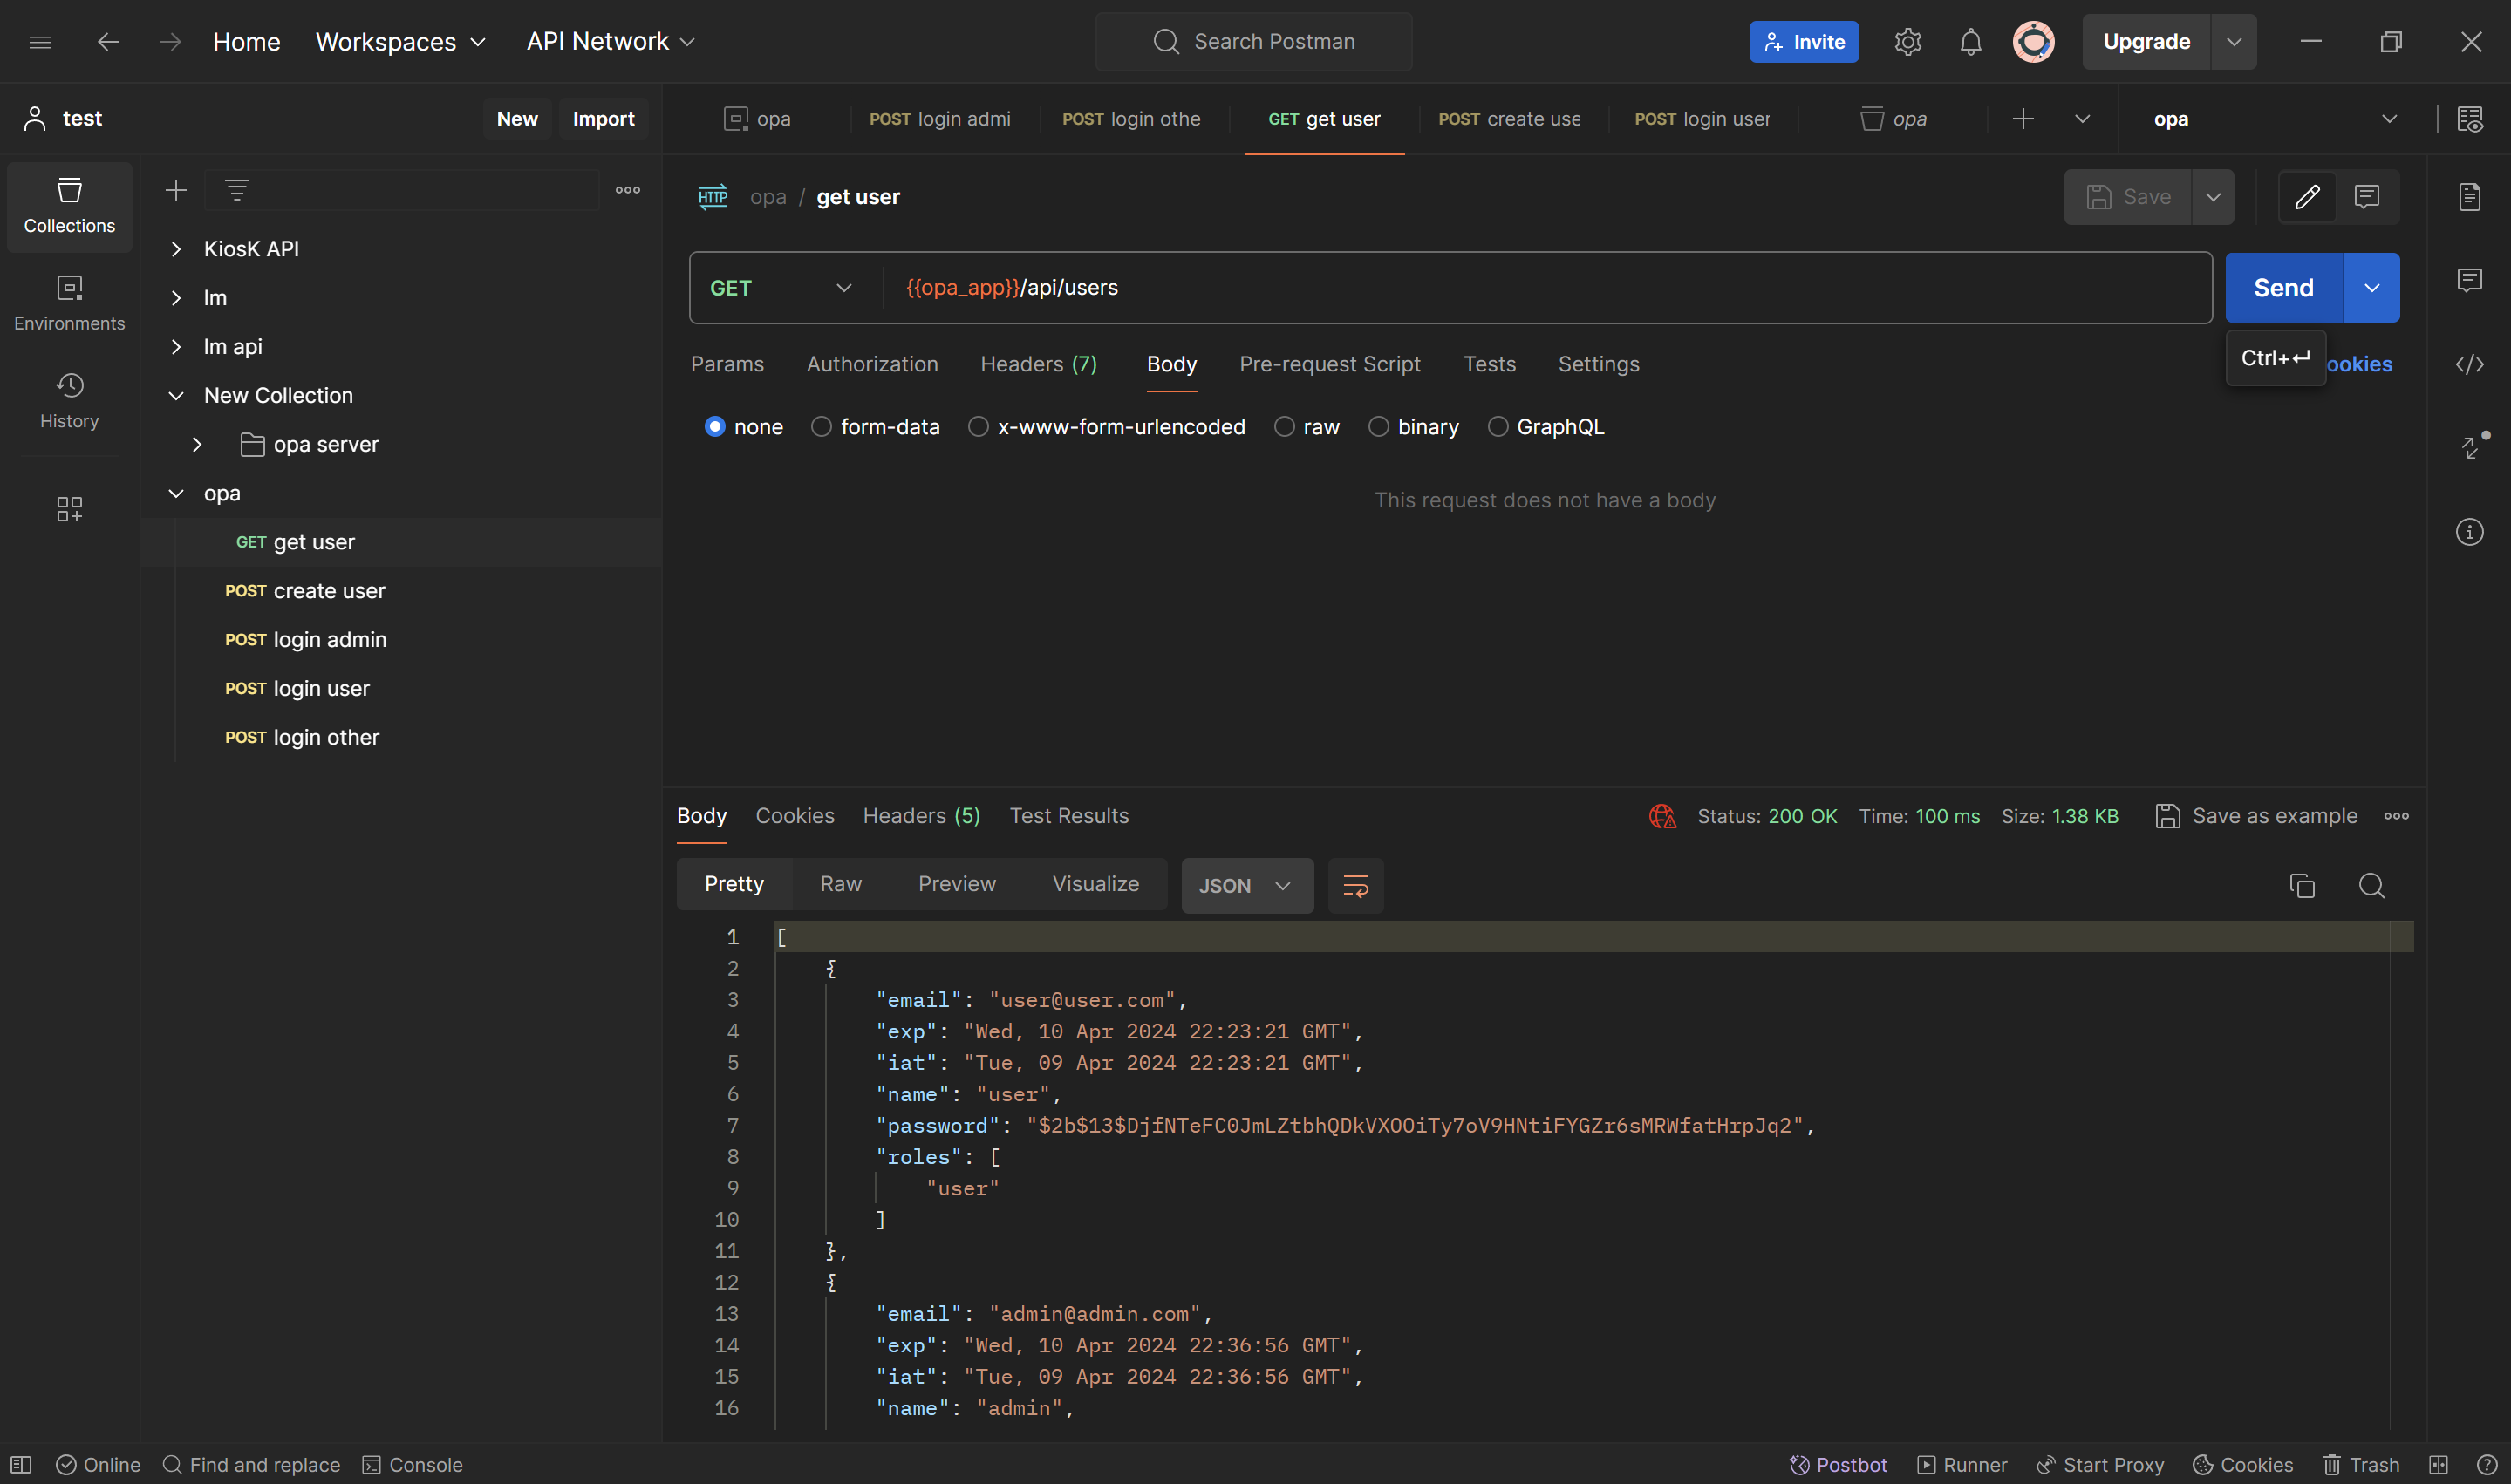Select POST create user request in tree
The height and width of the screenshot is (1484, 2511).
[304, 591]
